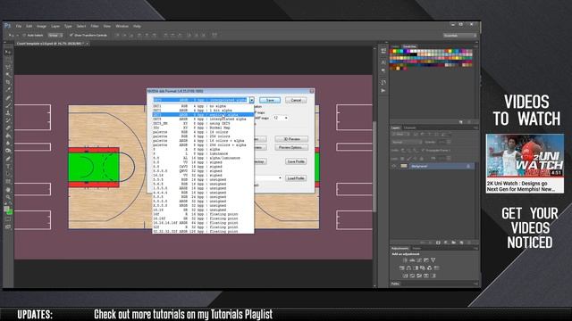This screenshot has width=572, height=321.
Task: Switch to the Color panel tab
Action: pos(395,46)
